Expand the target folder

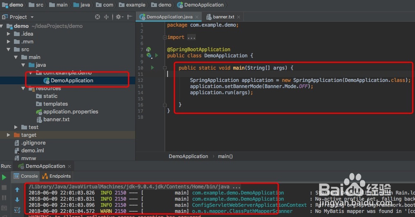[8, 135]
